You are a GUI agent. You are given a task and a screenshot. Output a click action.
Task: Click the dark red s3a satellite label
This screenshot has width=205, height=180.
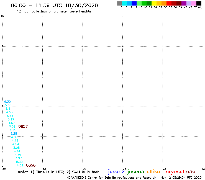tap(191, 172)
